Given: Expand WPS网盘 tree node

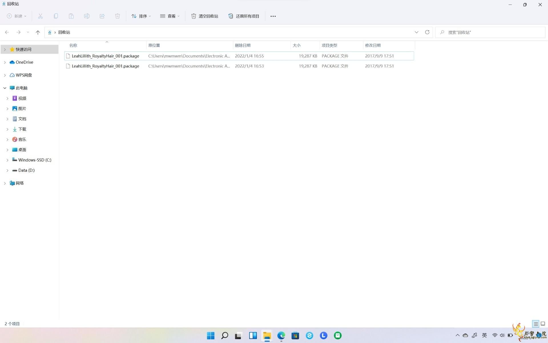Looking at the screenshot, I should pos(5,75).
